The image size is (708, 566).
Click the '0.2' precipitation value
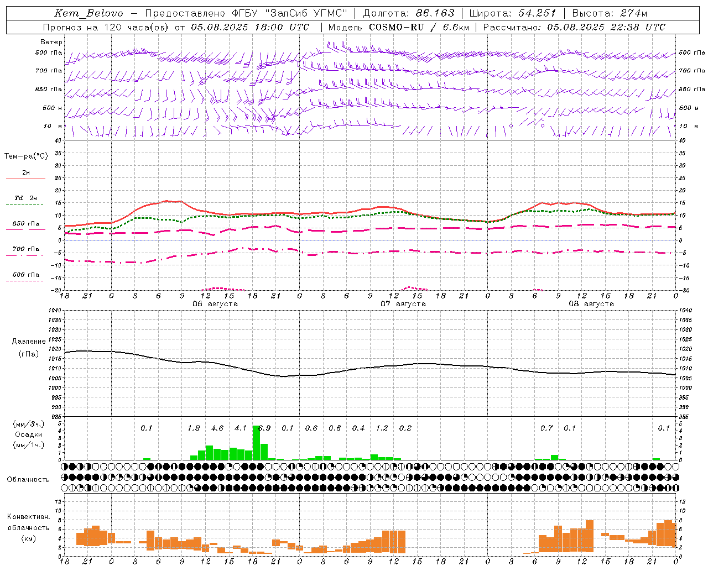tap(405, 428)
